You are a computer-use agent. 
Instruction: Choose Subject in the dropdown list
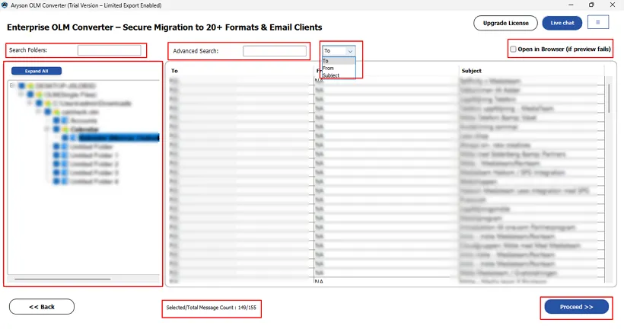[331, 75]
